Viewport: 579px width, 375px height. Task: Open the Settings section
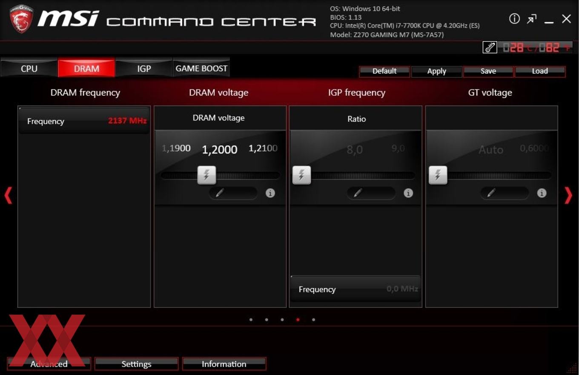tap(136, 364)
